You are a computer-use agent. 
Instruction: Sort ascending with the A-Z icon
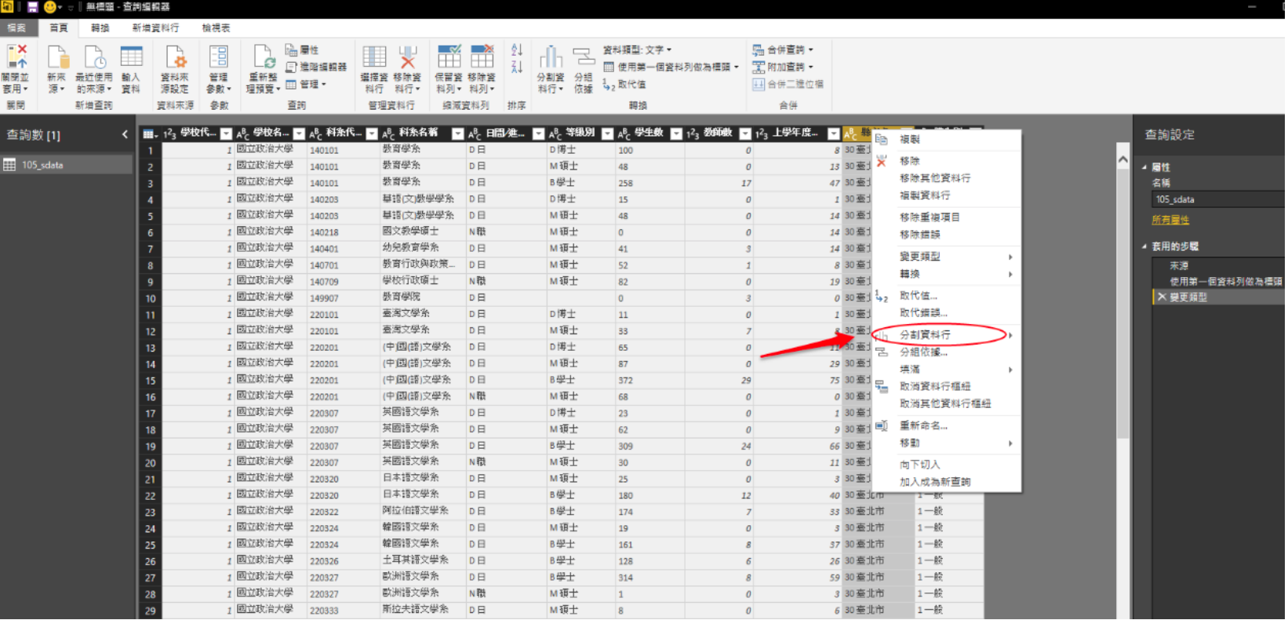click(517, 49)
